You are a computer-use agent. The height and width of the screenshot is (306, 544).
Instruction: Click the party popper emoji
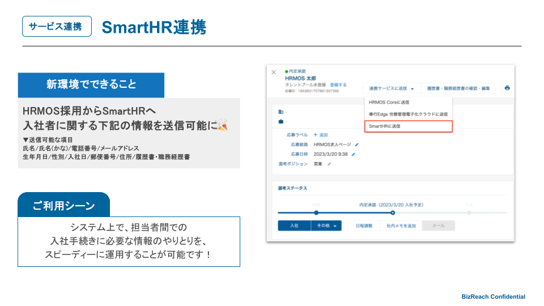[x=222, y=125]
